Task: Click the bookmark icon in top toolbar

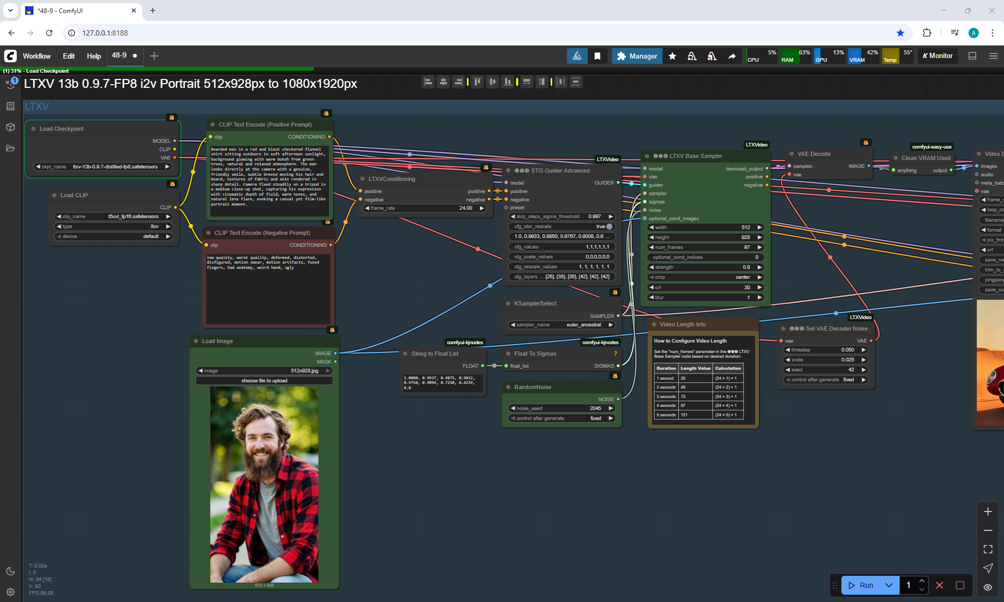Action: (x=597, y=56)
